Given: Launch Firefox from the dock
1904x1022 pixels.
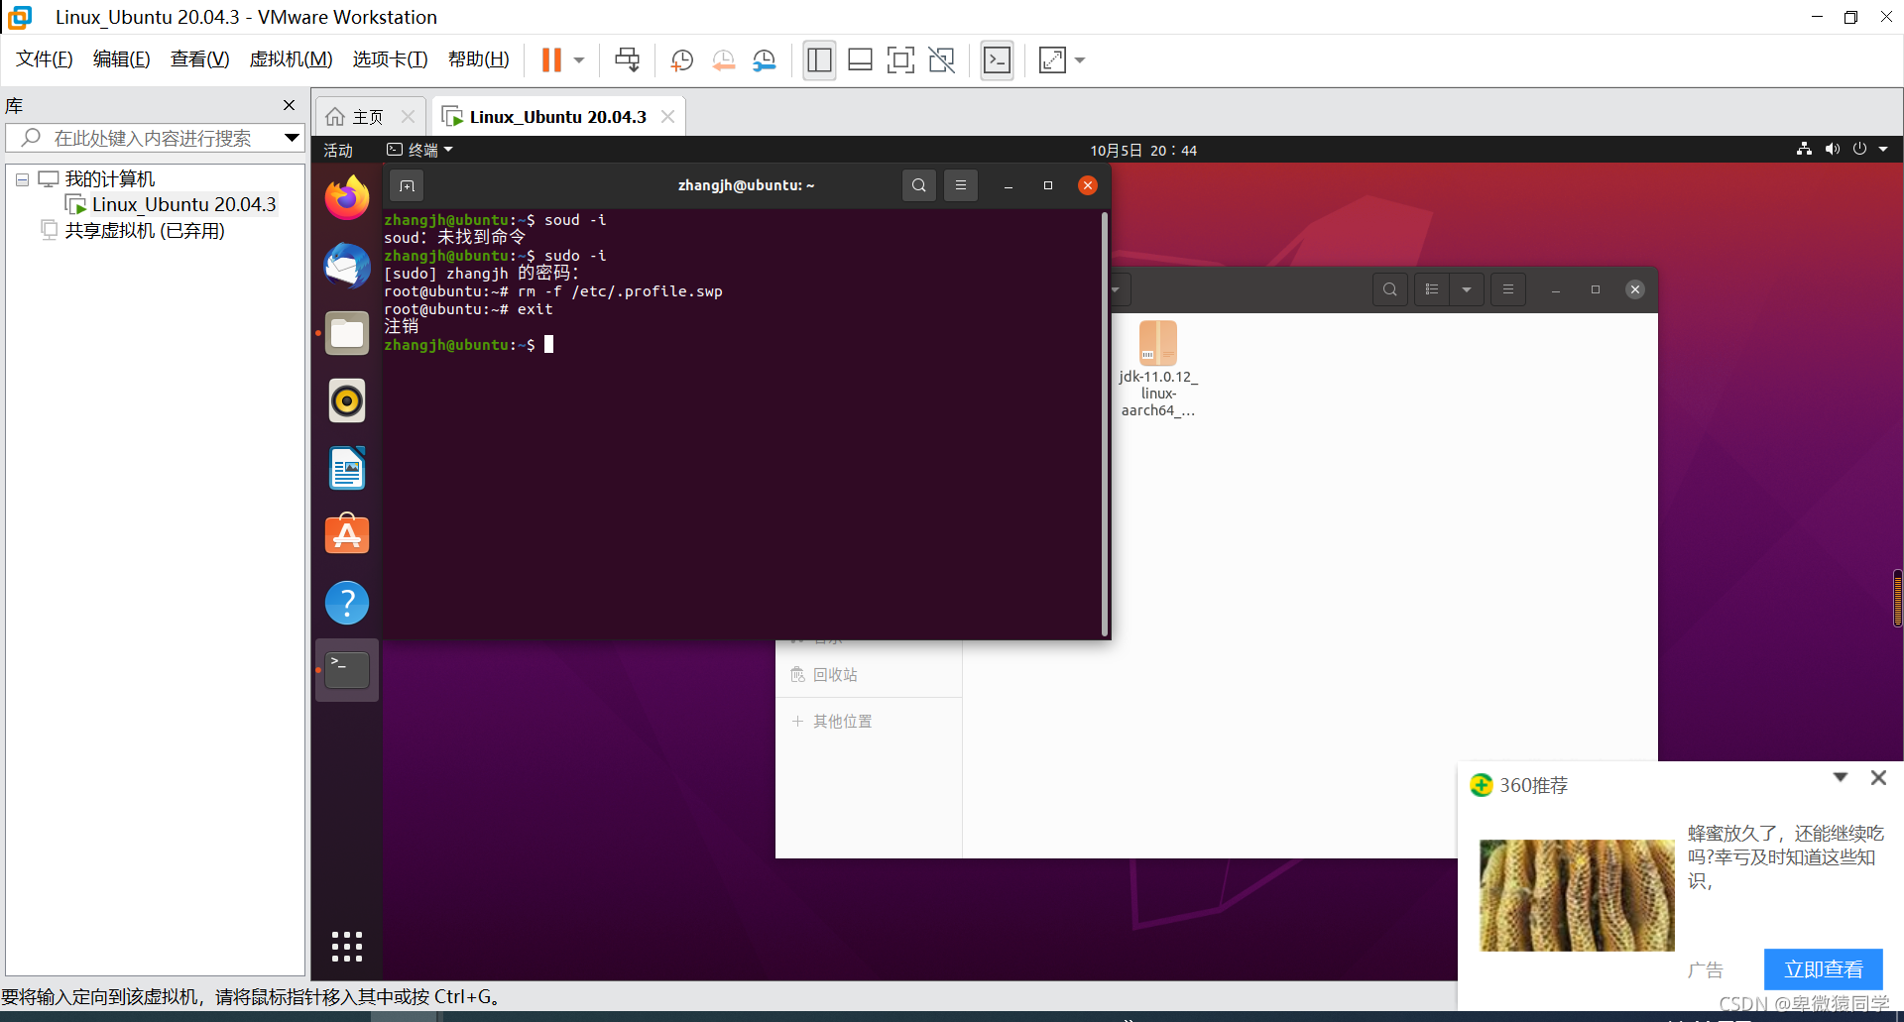Looking at the screenshot, I should click(x=347, y=197).
